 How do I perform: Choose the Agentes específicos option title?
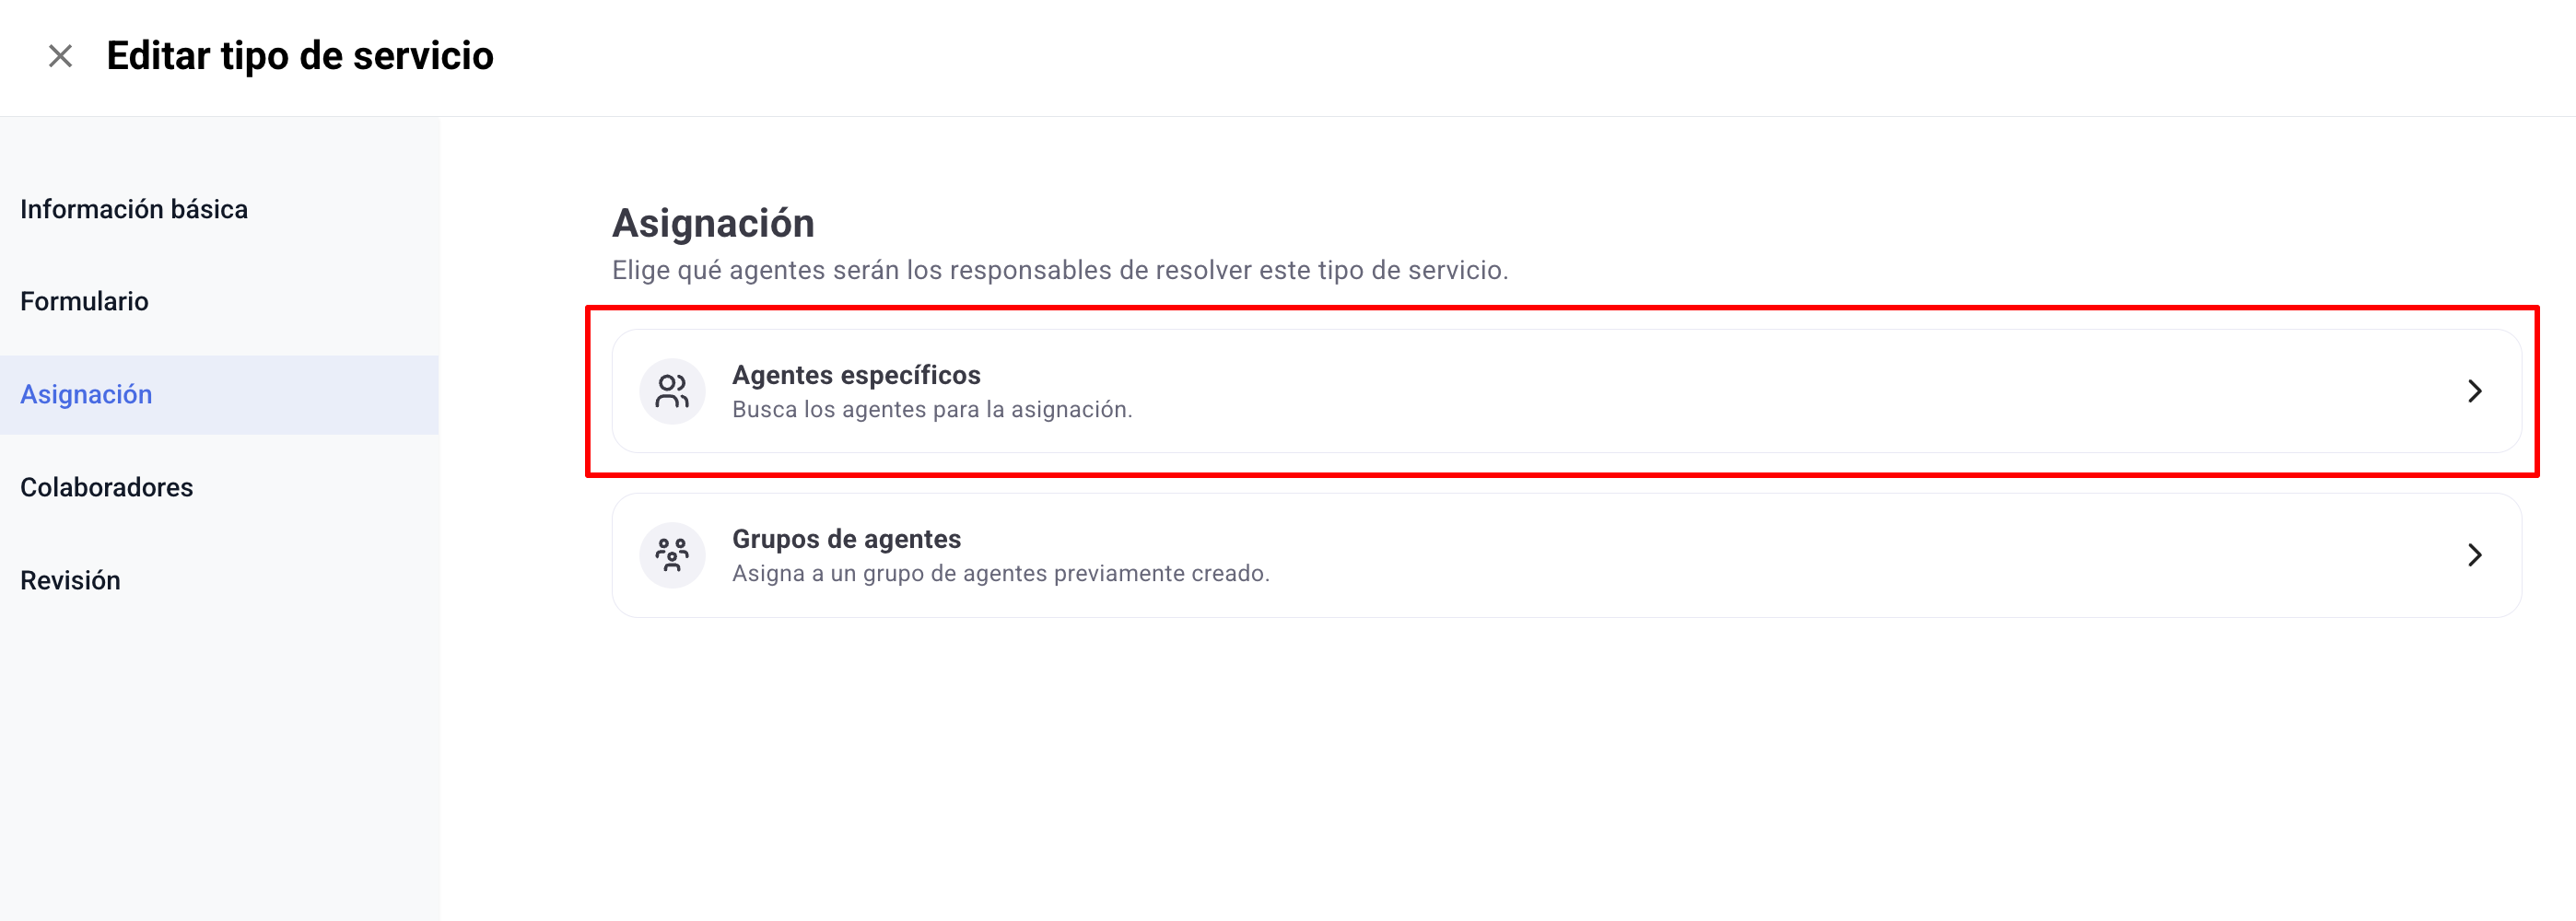point(856,375)
